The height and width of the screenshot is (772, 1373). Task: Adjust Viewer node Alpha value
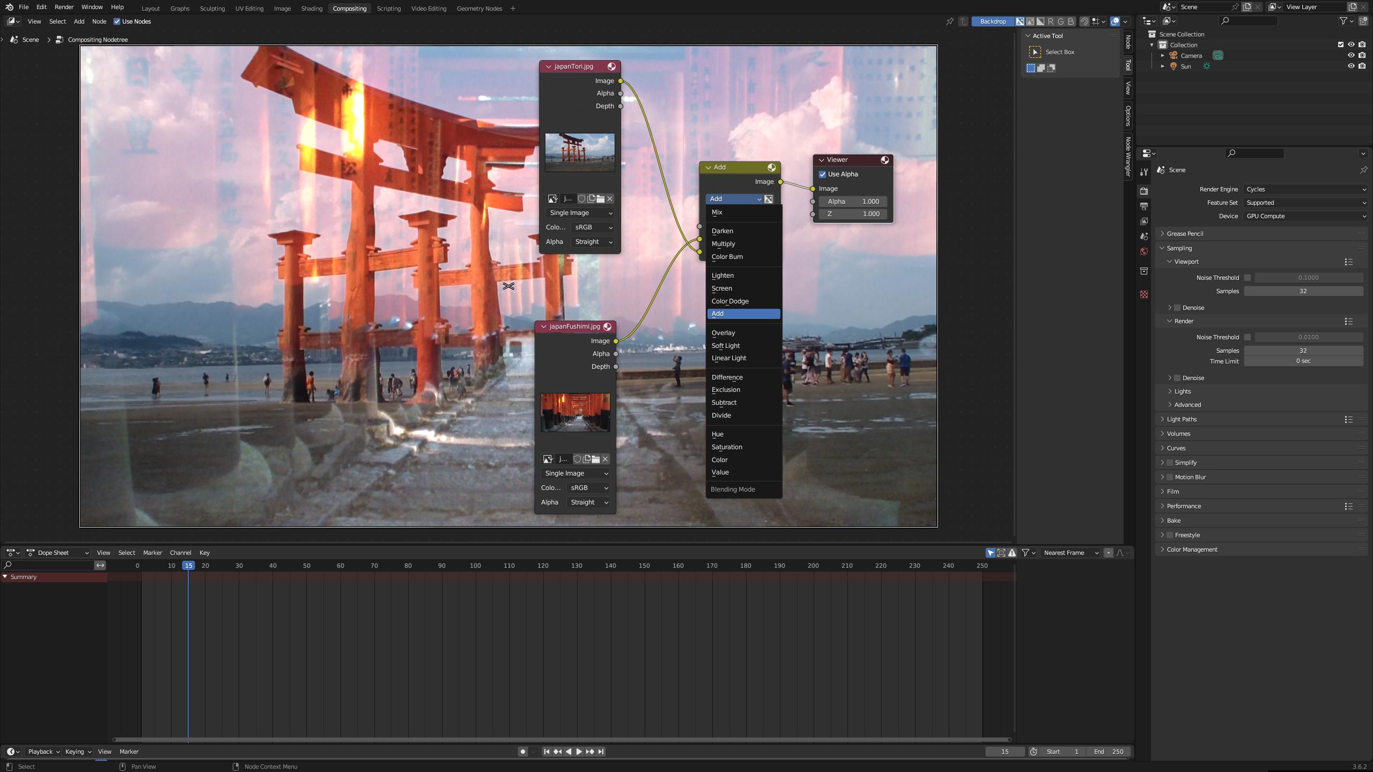pyautogui.click(x=853, y=202)
